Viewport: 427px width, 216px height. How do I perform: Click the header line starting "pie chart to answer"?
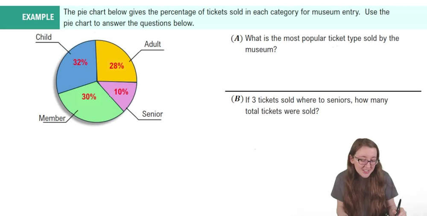pyautogui.click(x=129, y=23)
